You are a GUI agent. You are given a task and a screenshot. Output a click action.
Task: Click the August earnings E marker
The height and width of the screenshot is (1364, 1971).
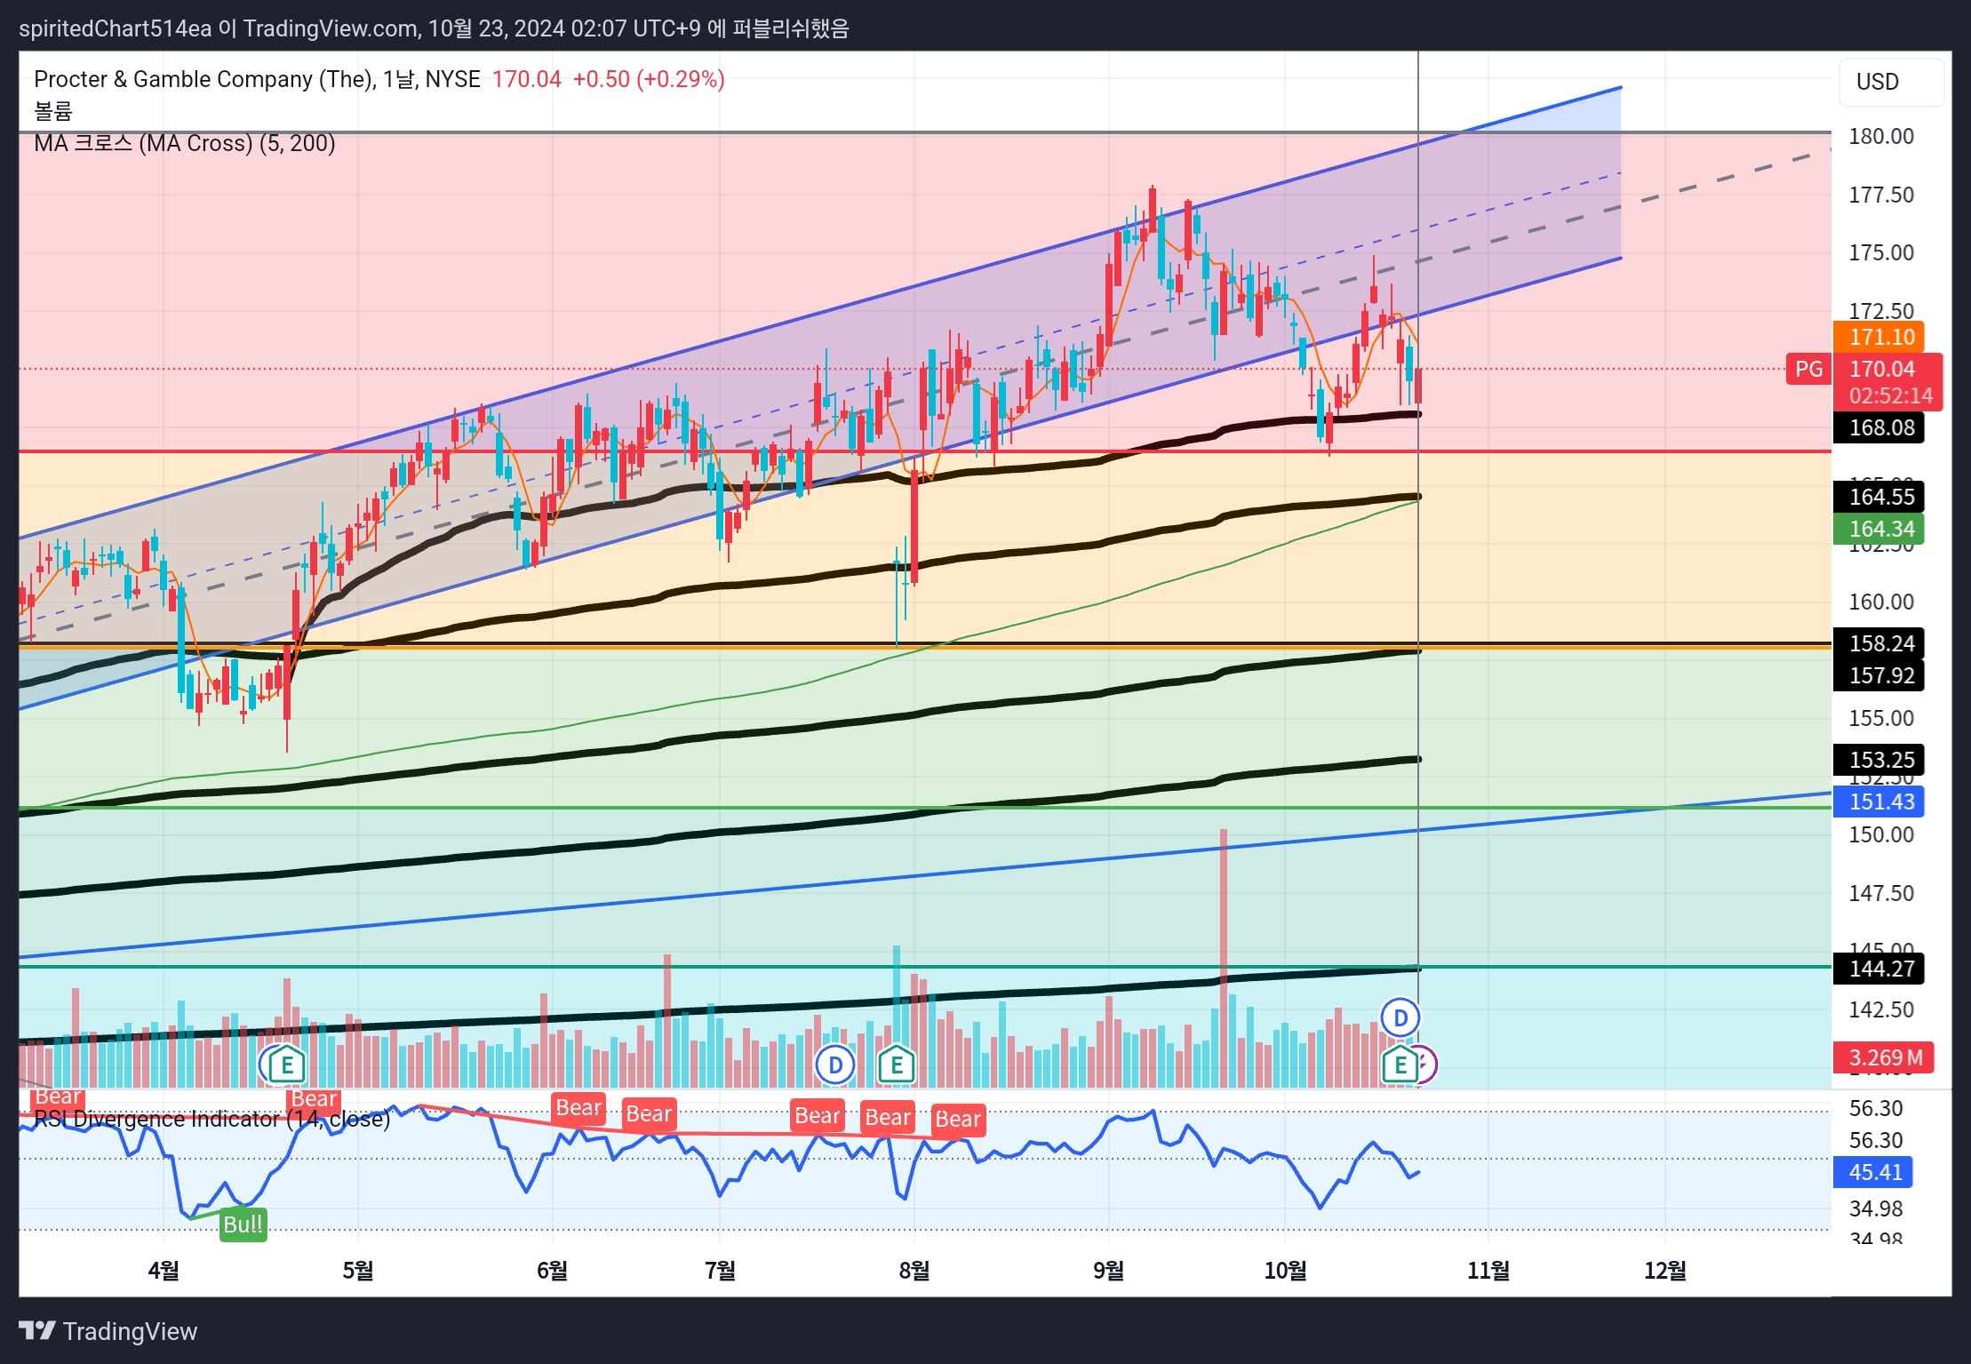tap(896, 1064)
